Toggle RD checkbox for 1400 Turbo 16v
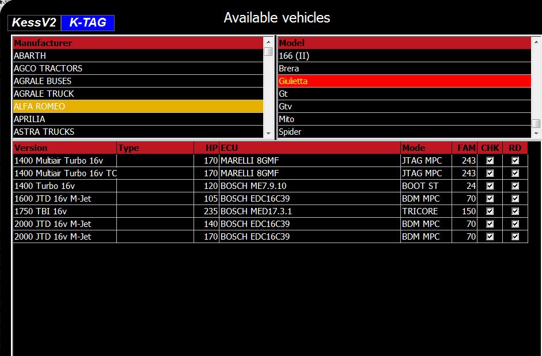 pyautogui.click(x=515, y=186)
